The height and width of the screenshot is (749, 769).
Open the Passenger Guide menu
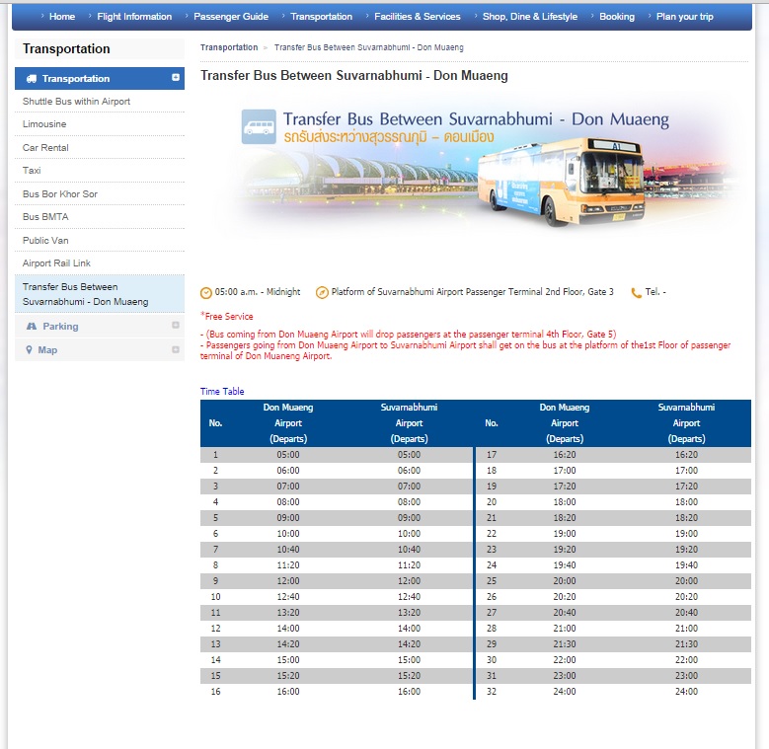[x=231, y=16]
